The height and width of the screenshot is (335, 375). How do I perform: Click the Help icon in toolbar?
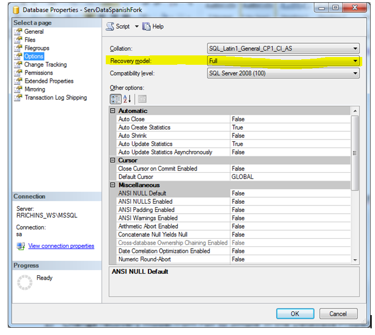click(146, 27)
